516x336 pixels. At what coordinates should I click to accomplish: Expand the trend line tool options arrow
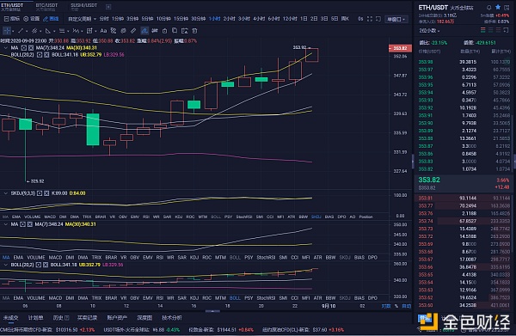coord(27,32)
